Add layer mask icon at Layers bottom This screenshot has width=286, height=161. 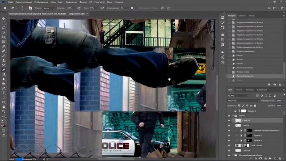click(x=261, y=159)
